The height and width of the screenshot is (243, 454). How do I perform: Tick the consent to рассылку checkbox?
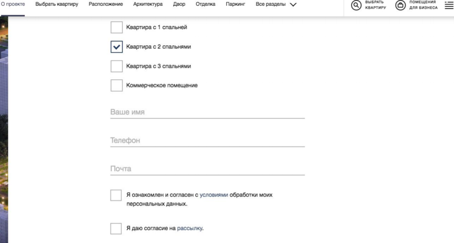pyautogui.click(x=116, y=229)
